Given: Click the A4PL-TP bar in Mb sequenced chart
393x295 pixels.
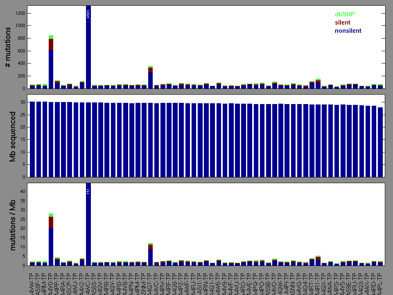Looking at the screenshot, I should click(x=381, y=143).
